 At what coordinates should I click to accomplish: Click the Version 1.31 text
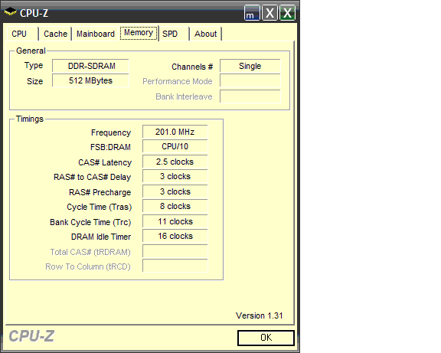[259, 315]
